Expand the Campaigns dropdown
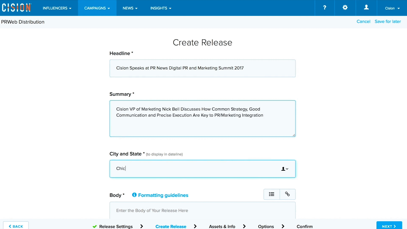The width and height of the screenshot is (407, 229). point(97,8)
